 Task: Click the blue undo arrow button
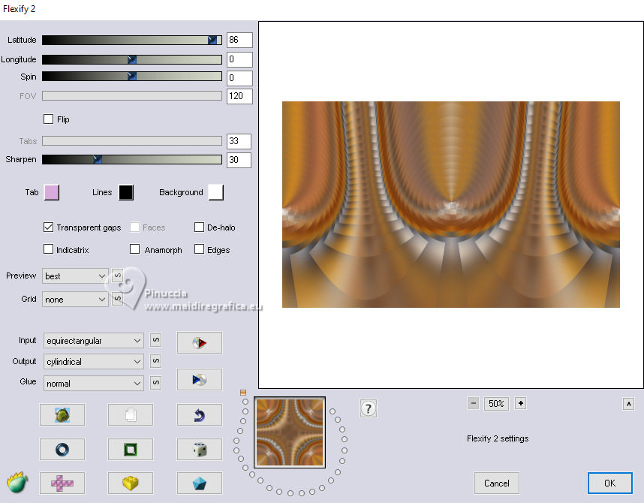point(199,414)
